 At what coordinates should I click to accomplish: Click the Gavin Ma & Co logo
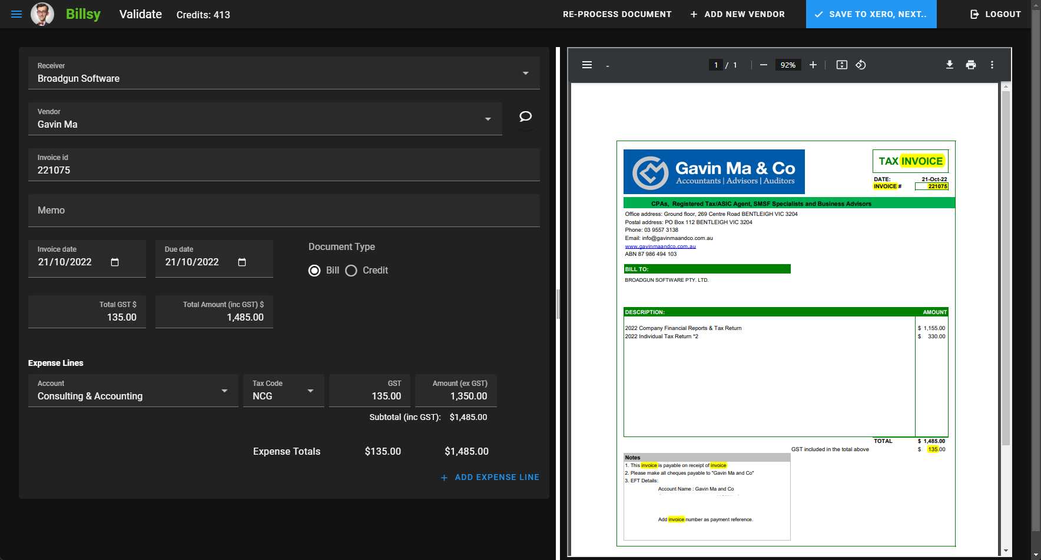point(714,172)
